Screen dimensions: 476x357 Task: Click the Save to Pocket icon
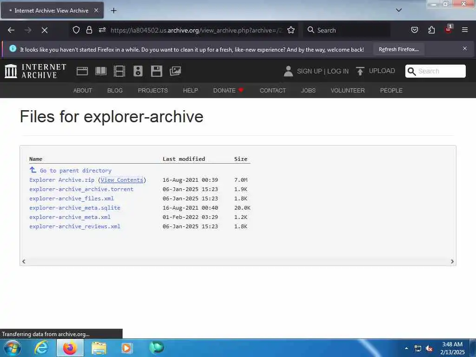pos(414,30)
